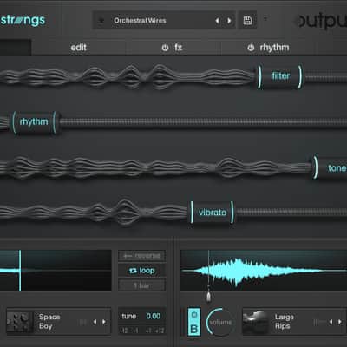Click the Large Rips source name
The height and width of the screenshot is (347, 347).
click(285, 322)
